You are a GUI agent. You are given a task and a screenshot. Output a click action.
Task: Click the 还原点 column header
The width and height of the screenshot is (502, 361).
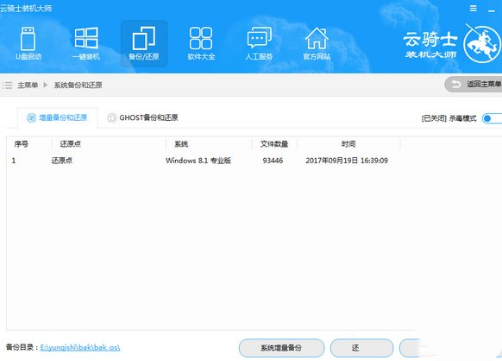pyautogui.click(x=71, y=144)
